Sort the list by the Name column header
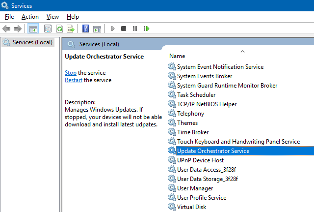The width and height of the screenshot is (314, 212). (177, 56)
